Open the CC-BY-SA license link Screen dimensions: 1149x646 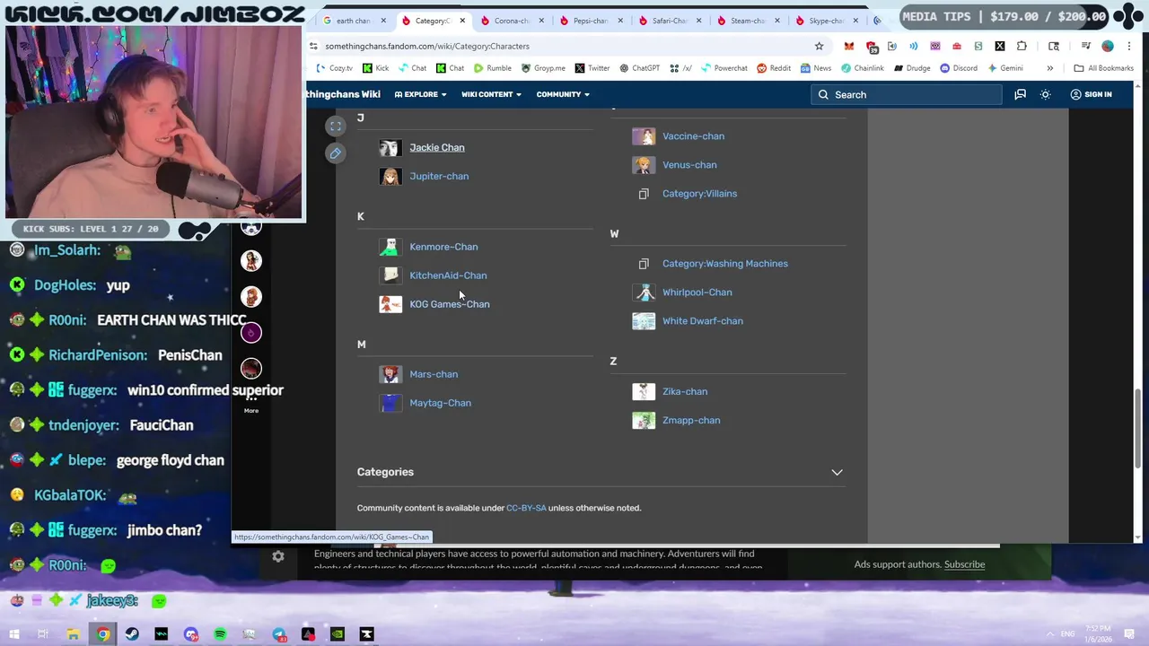(526, 508)
